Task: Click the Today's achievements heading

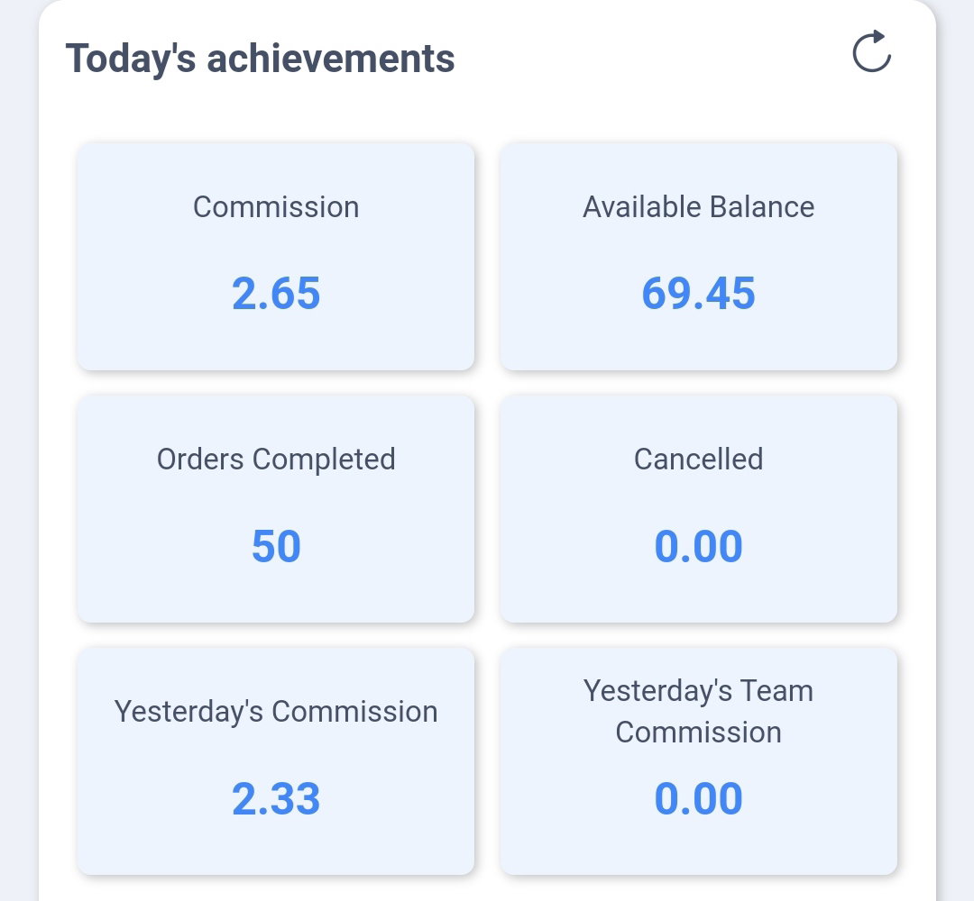Action: (x=261, y=59)
